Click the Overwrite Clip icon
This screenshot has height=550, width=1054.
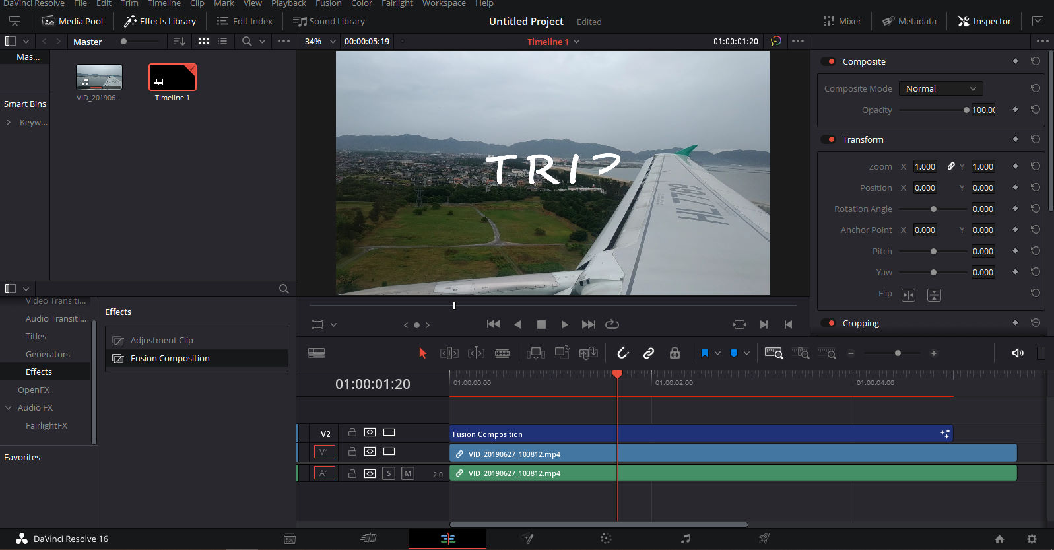(562, 353)
